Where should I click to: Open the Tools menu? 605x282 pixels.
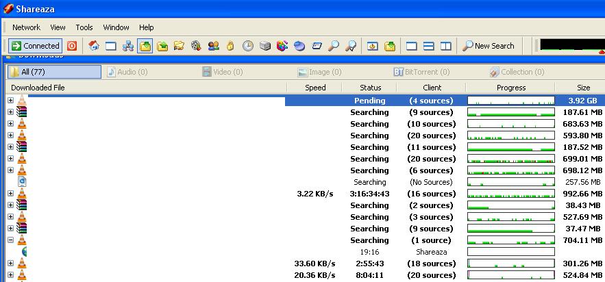pyautogui.click(x=84, y=27)
